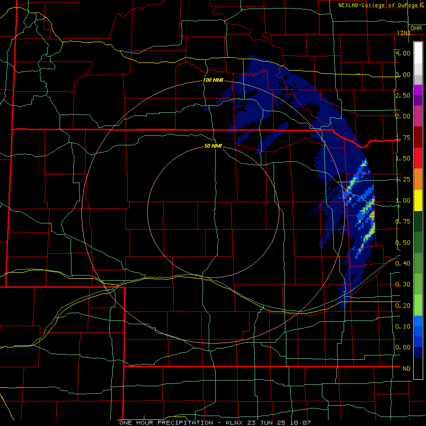Click the pink legend swatch beside 2.00
The image size is (426, 426).
point(418,116)
